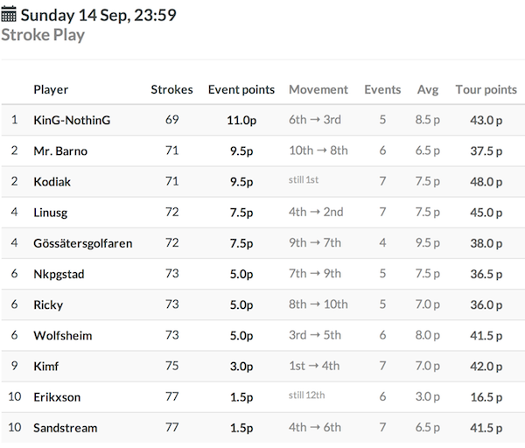Image resolution: width=525 pixels, height=448 pixels.
Task: Click the calendar icon beside the date
Action: click(9, 14)
